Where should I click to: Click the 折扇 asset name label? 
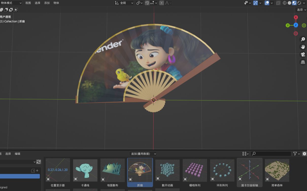pyautogui.click(x=140, y=185)
